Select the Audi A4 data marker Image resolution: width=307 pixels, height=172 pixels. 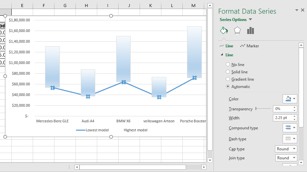tap(88, 96)
